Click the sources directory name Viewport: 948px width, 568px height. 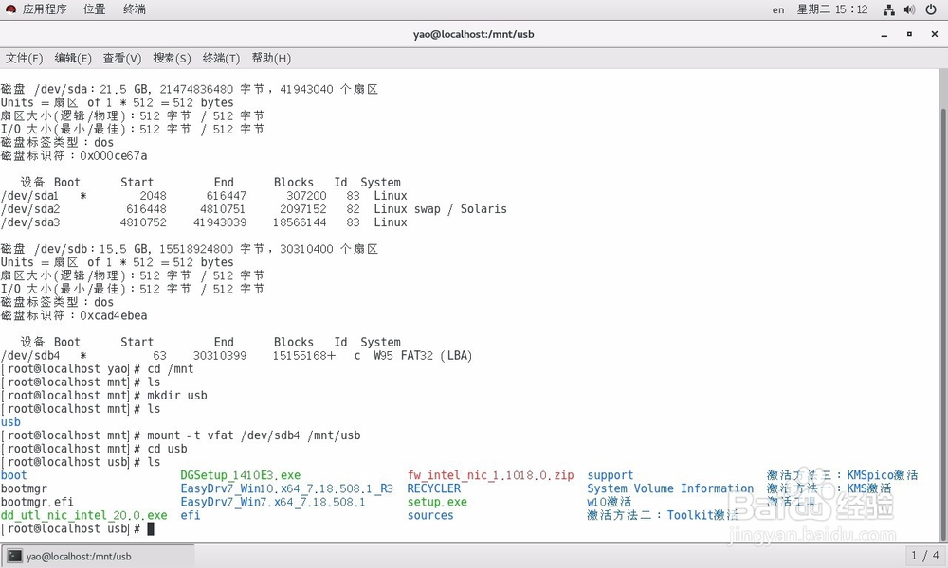[430, 515]
